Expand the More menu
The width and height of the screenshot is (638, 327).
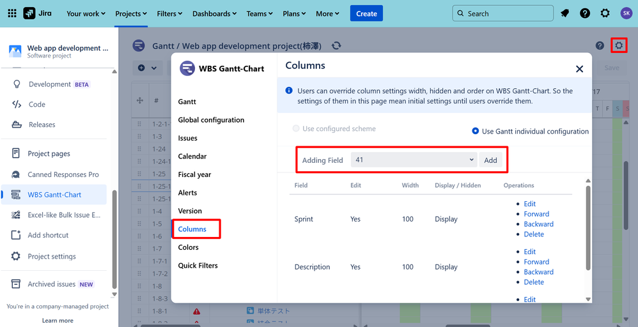pos(327,13)
